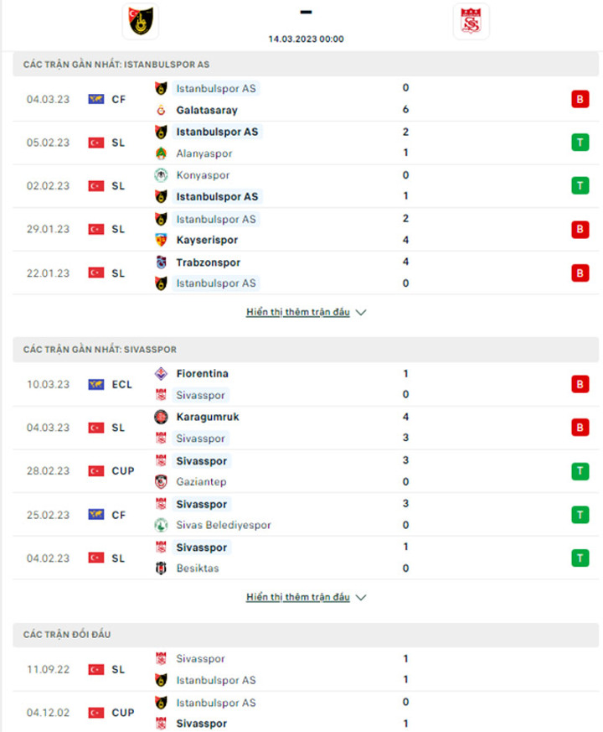The height and width of the screenshot is (732, 603).
Task: Open the Istanbulspor vs Galatasaray loss badge
Action: [580, 99]
